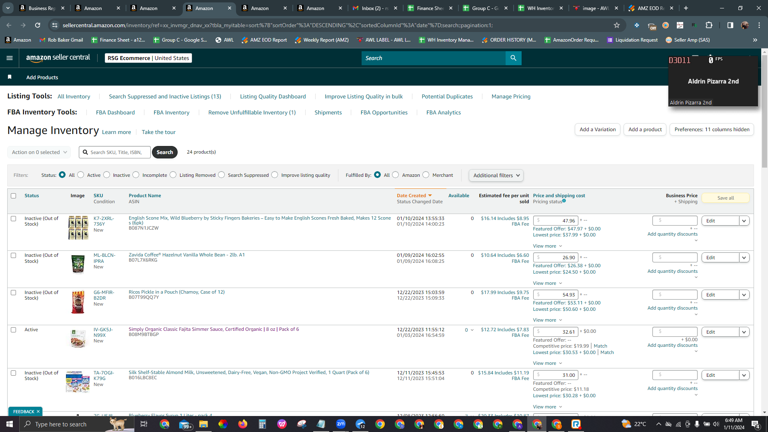
Task: Open Task View in the taskbar
Action: click(144, 424)
